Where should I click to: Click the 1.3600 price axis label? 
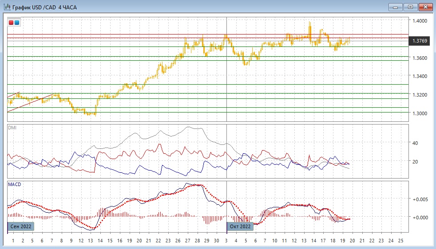point(420,58)
